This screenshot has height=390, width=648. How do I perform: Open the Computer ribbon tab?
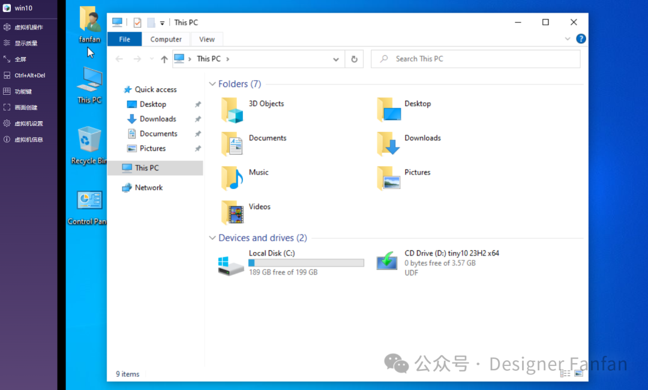[x=166, y=40]
